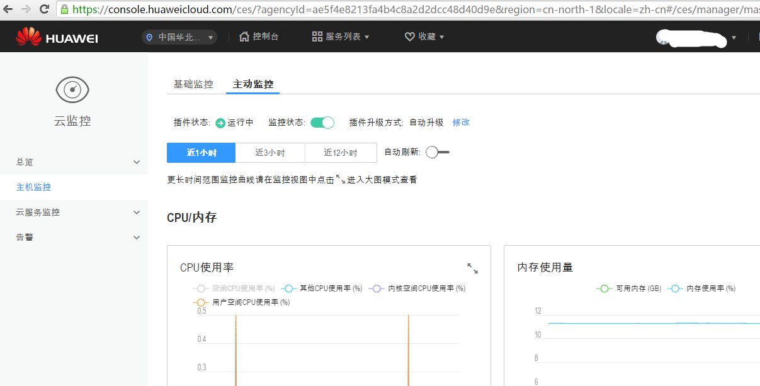
Task: Toggle the 空闲CPU使用率 (%) legend series
Action: (234, 289)
